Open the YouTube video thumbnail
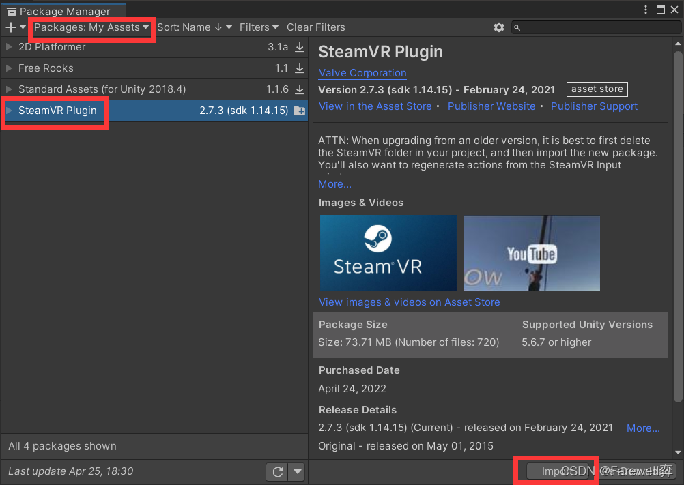The width and height of the screenshot is (684, 485). (532, 253)
